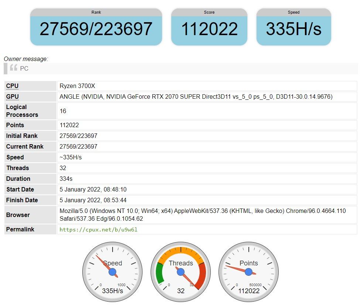The width and height of the screenshot is (361, 305).
Task: Click the GPU abbreviation label
Action: (x=13, y=96)
